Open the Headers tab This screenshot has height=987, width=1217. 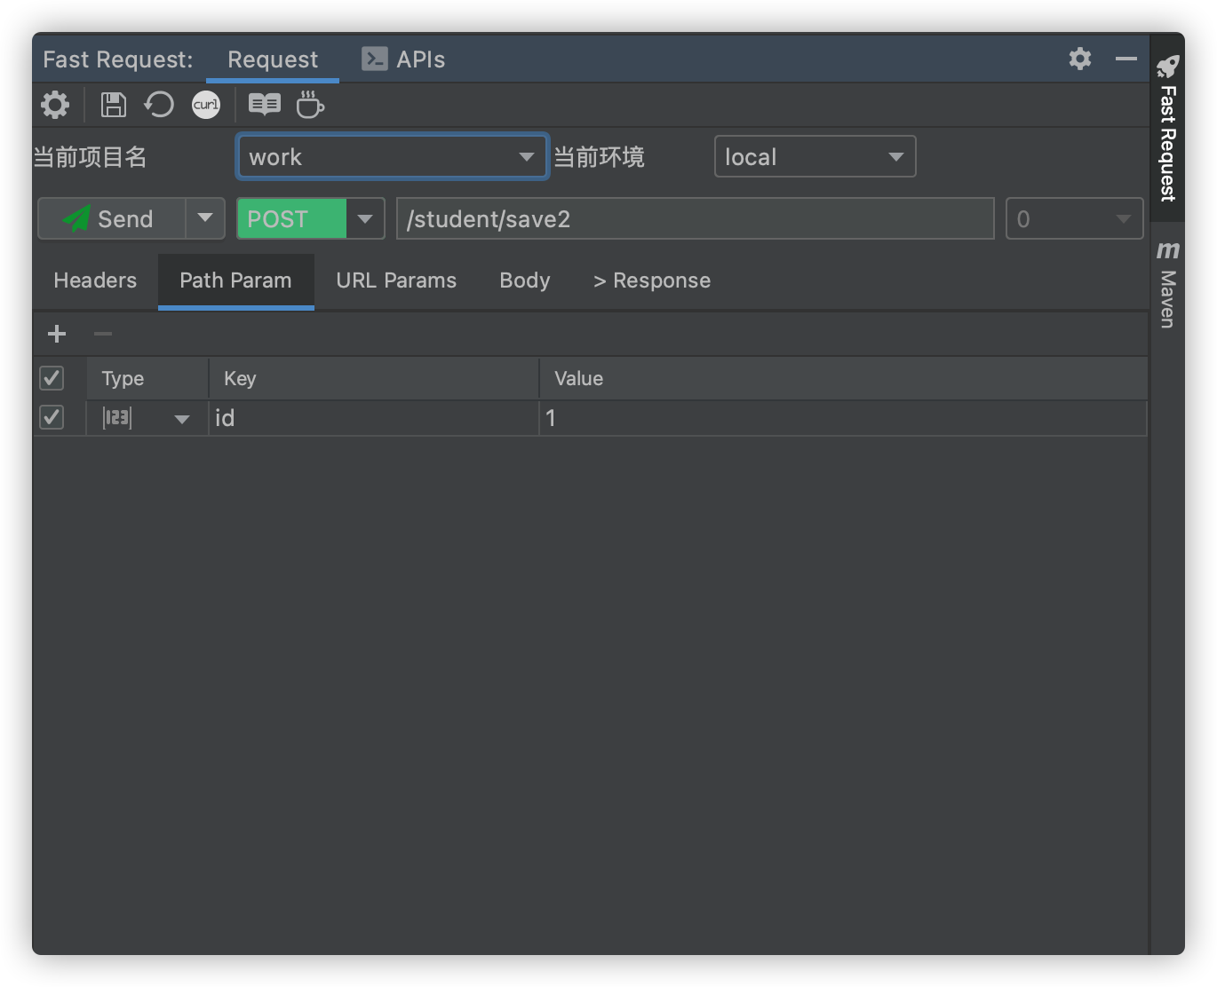point(95,280)
